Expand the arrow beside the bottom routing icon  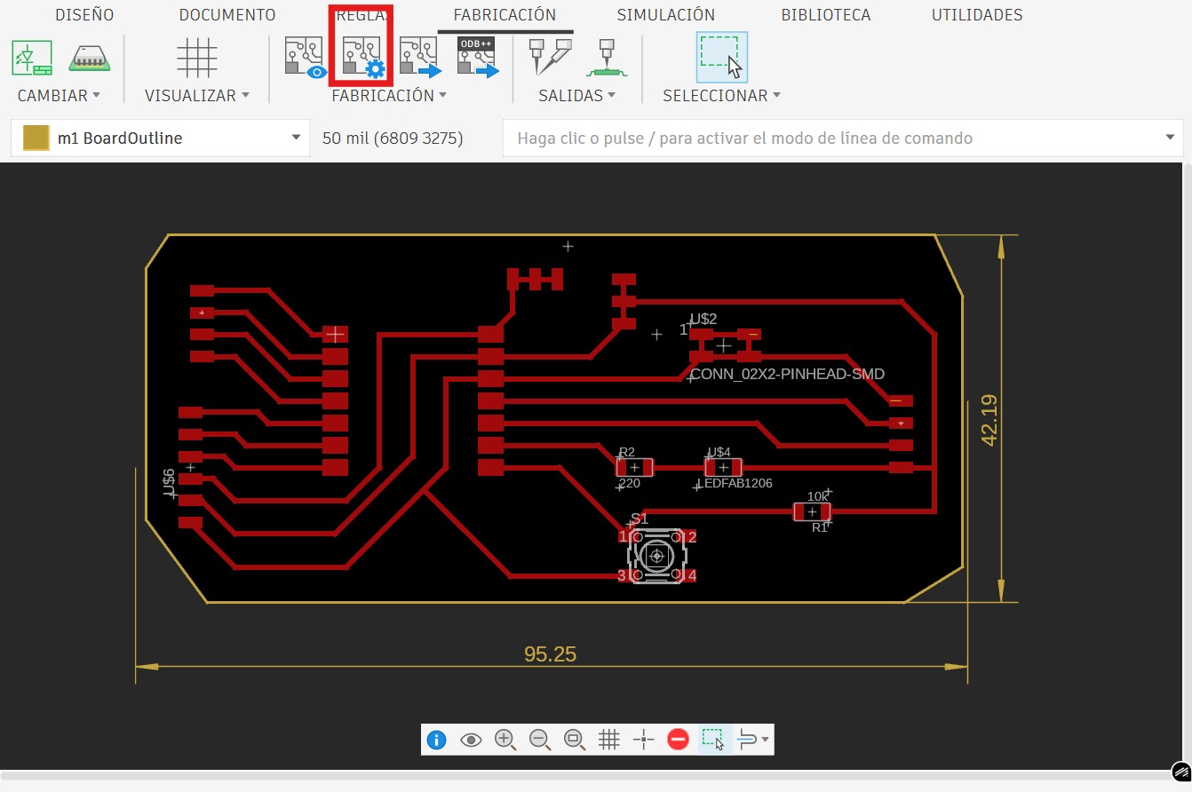765,740
